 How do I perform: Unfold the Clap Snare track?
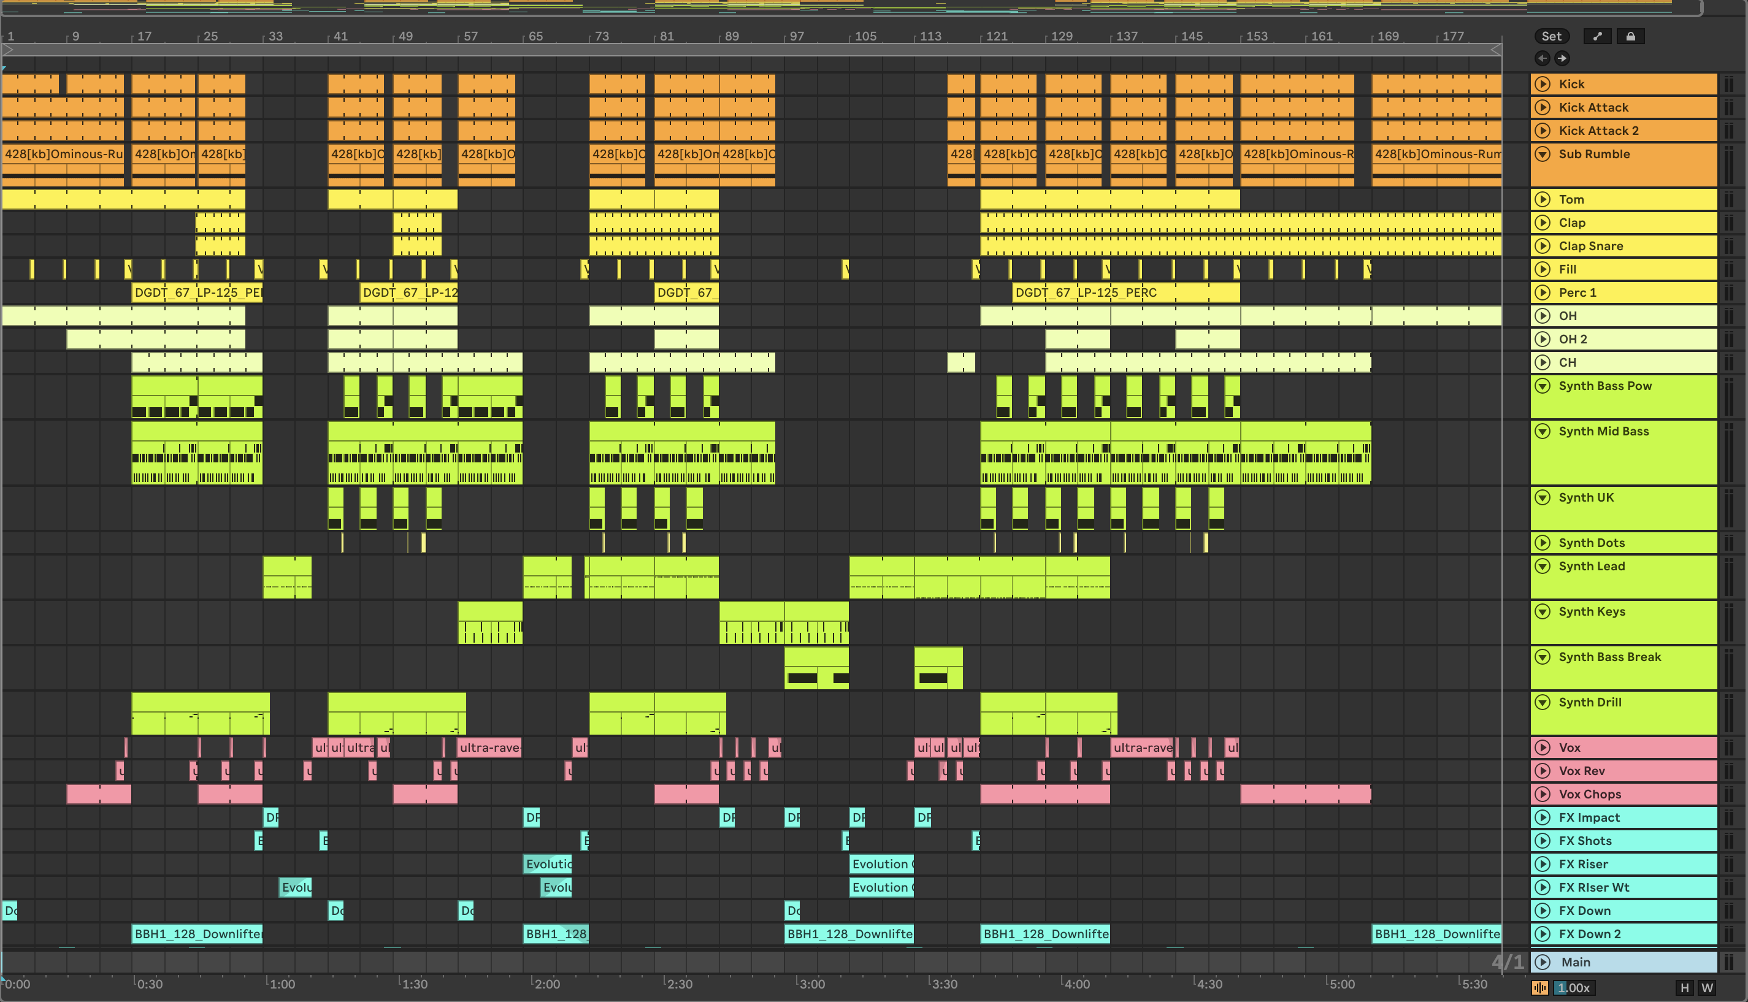click(1543, 246)
